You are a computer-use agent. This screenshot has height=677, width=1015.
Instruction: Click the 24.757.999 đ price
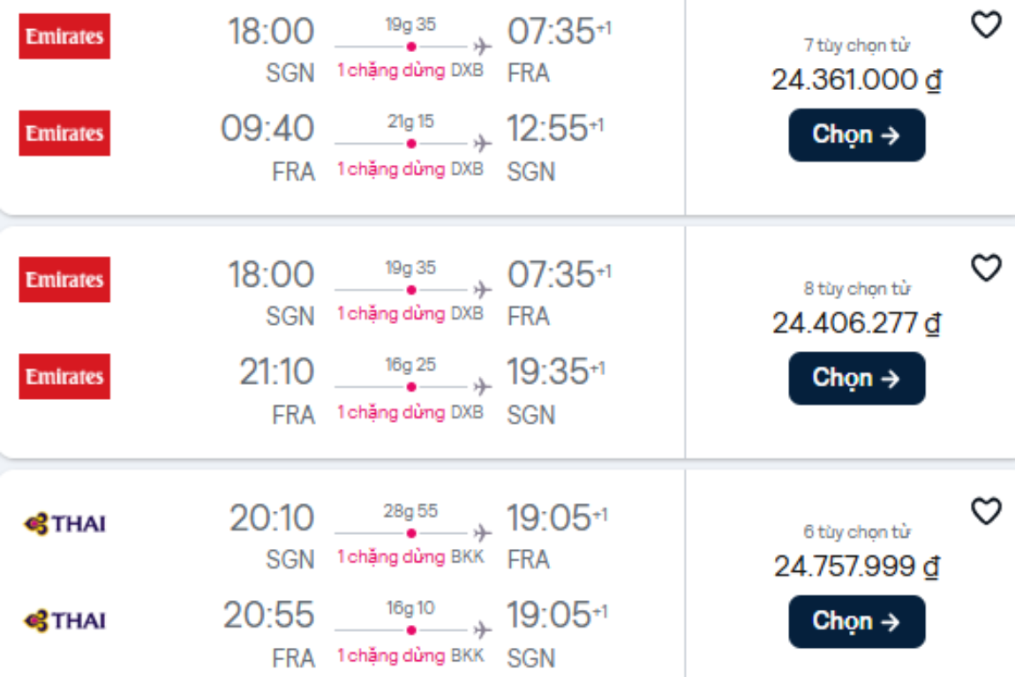click(x=856, y=567)
